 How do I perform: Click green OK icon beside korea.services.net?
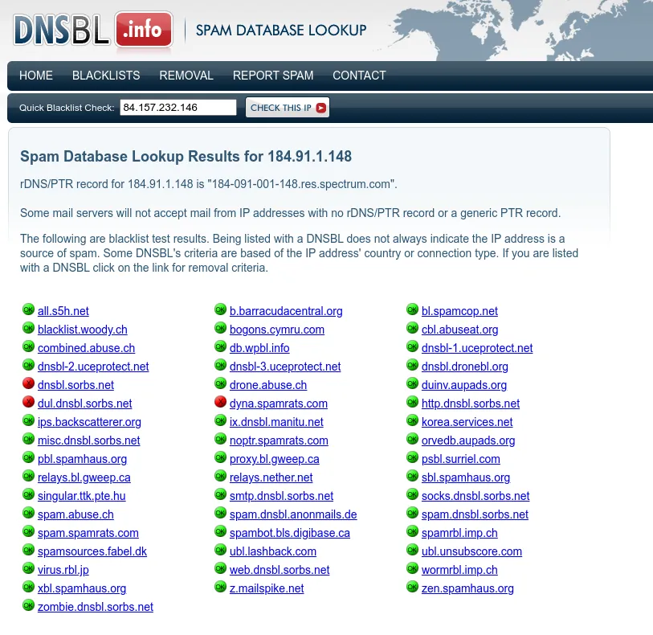click(412, 421)
